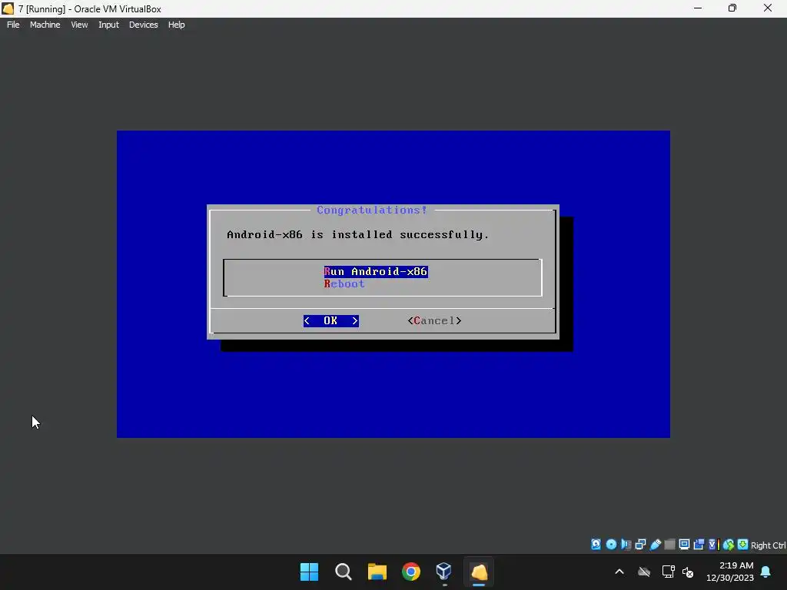This screenshot has width=787, height=590.
Task: Click the OK button in installer dialog
Action: coord(330,320)
